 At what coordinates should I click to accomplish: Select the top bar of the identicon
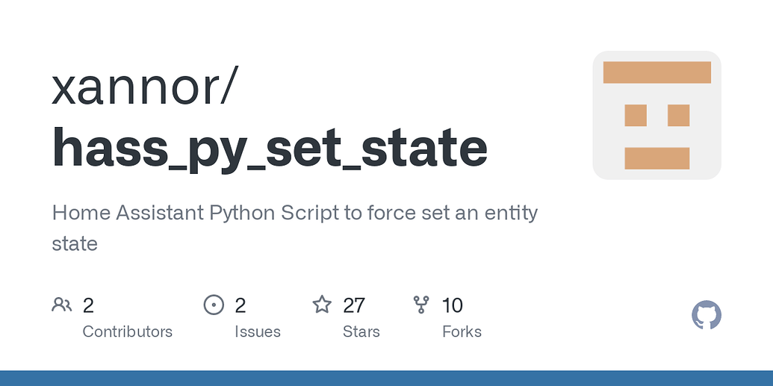656,72
